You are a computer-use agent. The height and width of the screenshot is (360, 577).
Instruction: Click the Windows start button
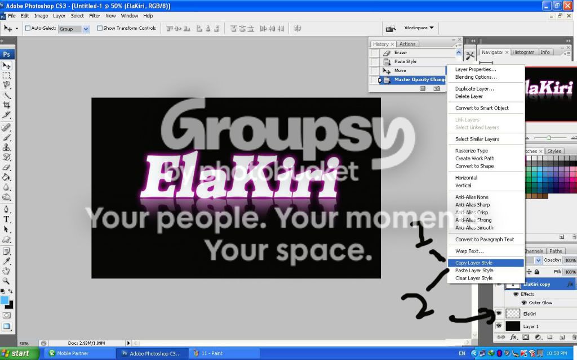19,353
